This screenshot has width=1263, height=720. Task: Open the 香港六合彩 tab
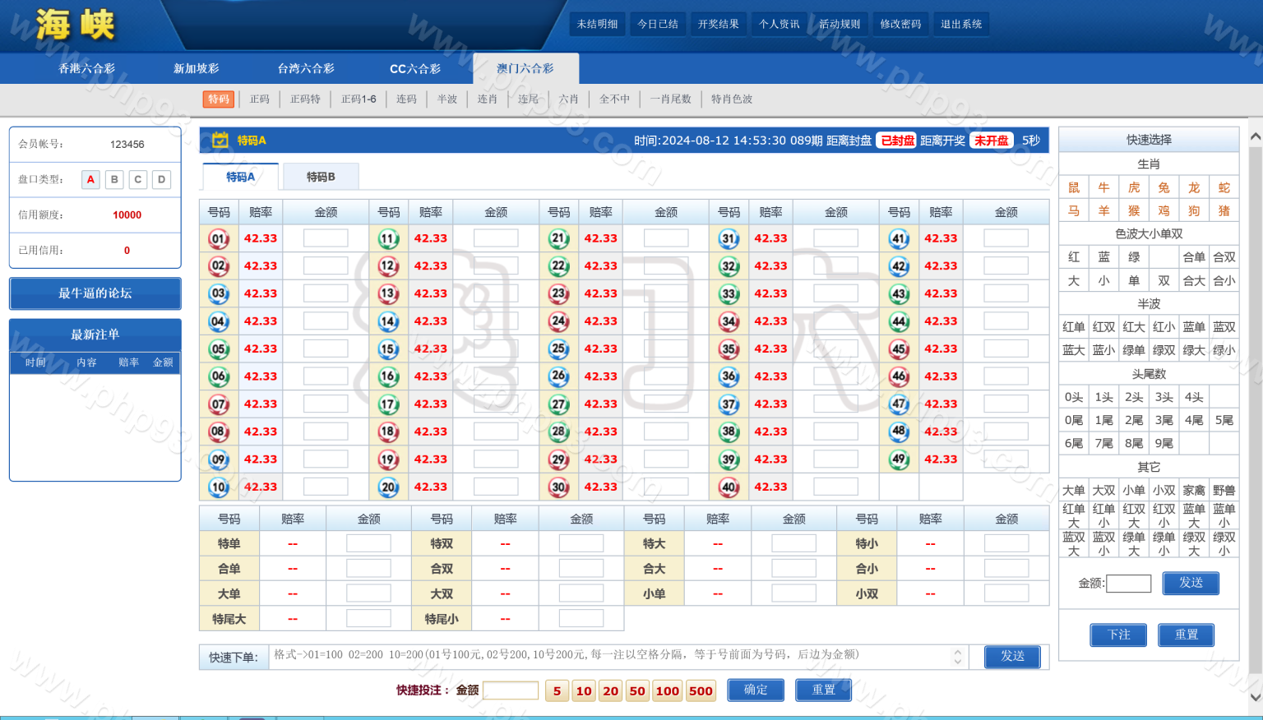tap(86, 69)
